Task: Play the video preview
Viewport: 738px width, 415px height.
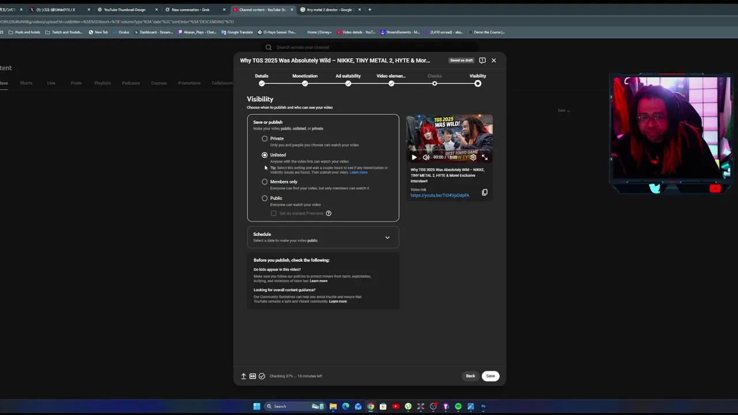Action: (x=414, y=157)
